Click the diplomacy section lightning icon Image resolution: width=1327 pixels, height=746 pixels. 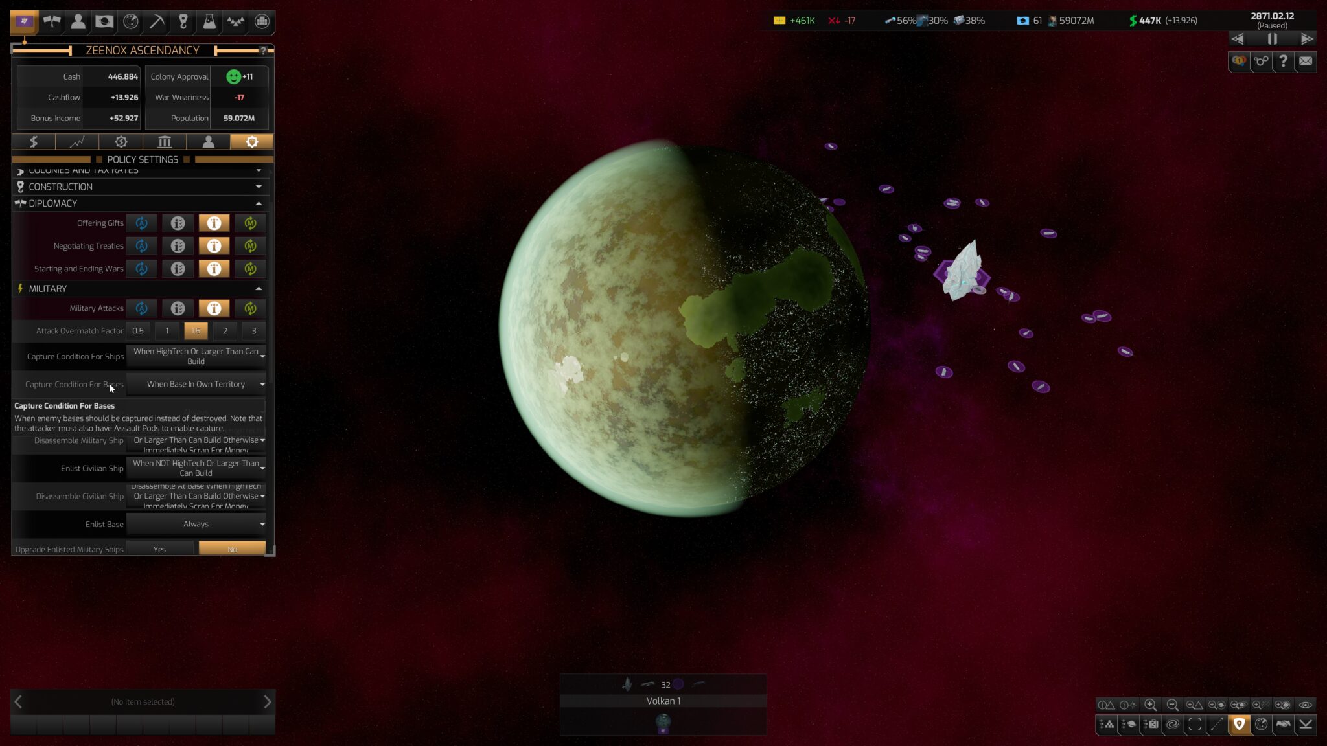(x=19, y=288)
